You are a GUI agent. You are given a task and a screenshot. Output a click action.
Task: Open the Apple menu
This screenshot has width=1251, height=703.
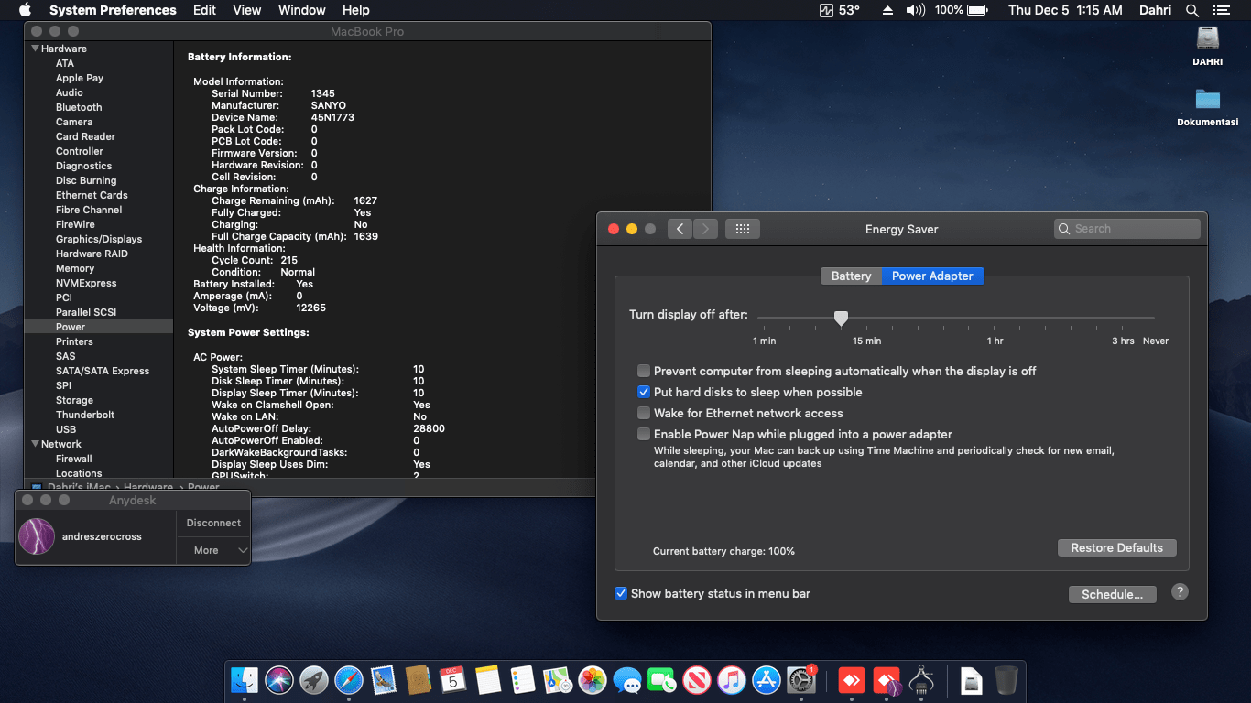pyautogui.click(x=25, y=10)
